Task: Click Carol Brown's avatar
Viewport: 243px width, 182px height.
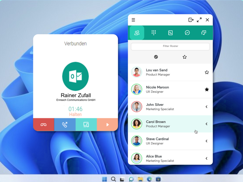Action: pyautogui.click(x=137, y=124)
